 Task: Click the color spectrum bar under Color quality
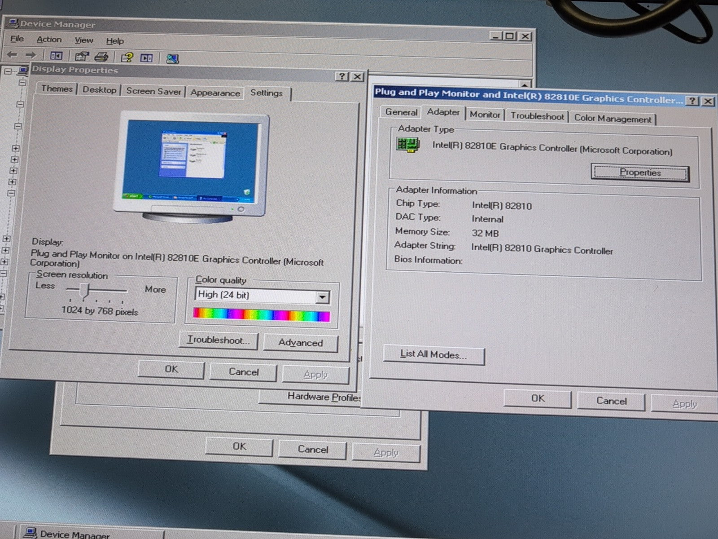[262, 314]
